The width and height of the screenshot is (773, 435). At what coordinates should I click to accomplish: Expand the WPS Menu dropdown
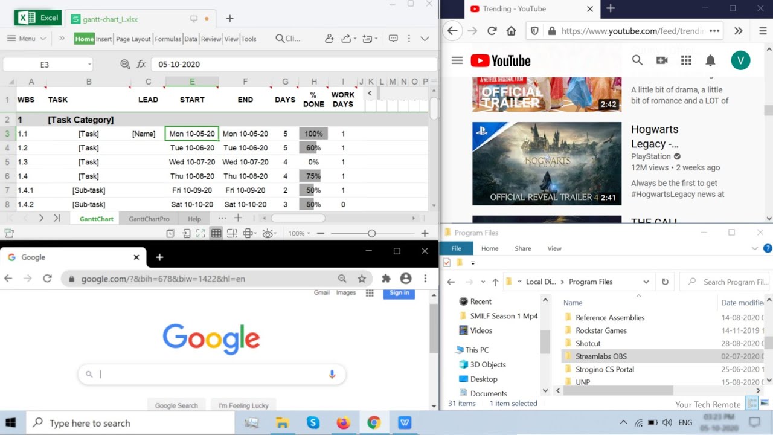pyautogui.click(x=27, y=39)
